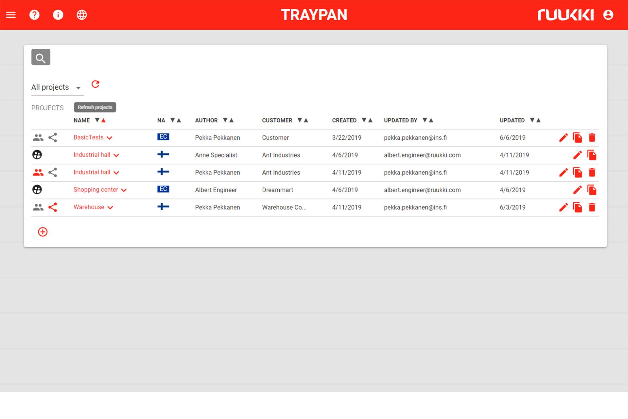Sort UPDATED BY column descending
Screen dimensions: 628x419
pos(425,120)
